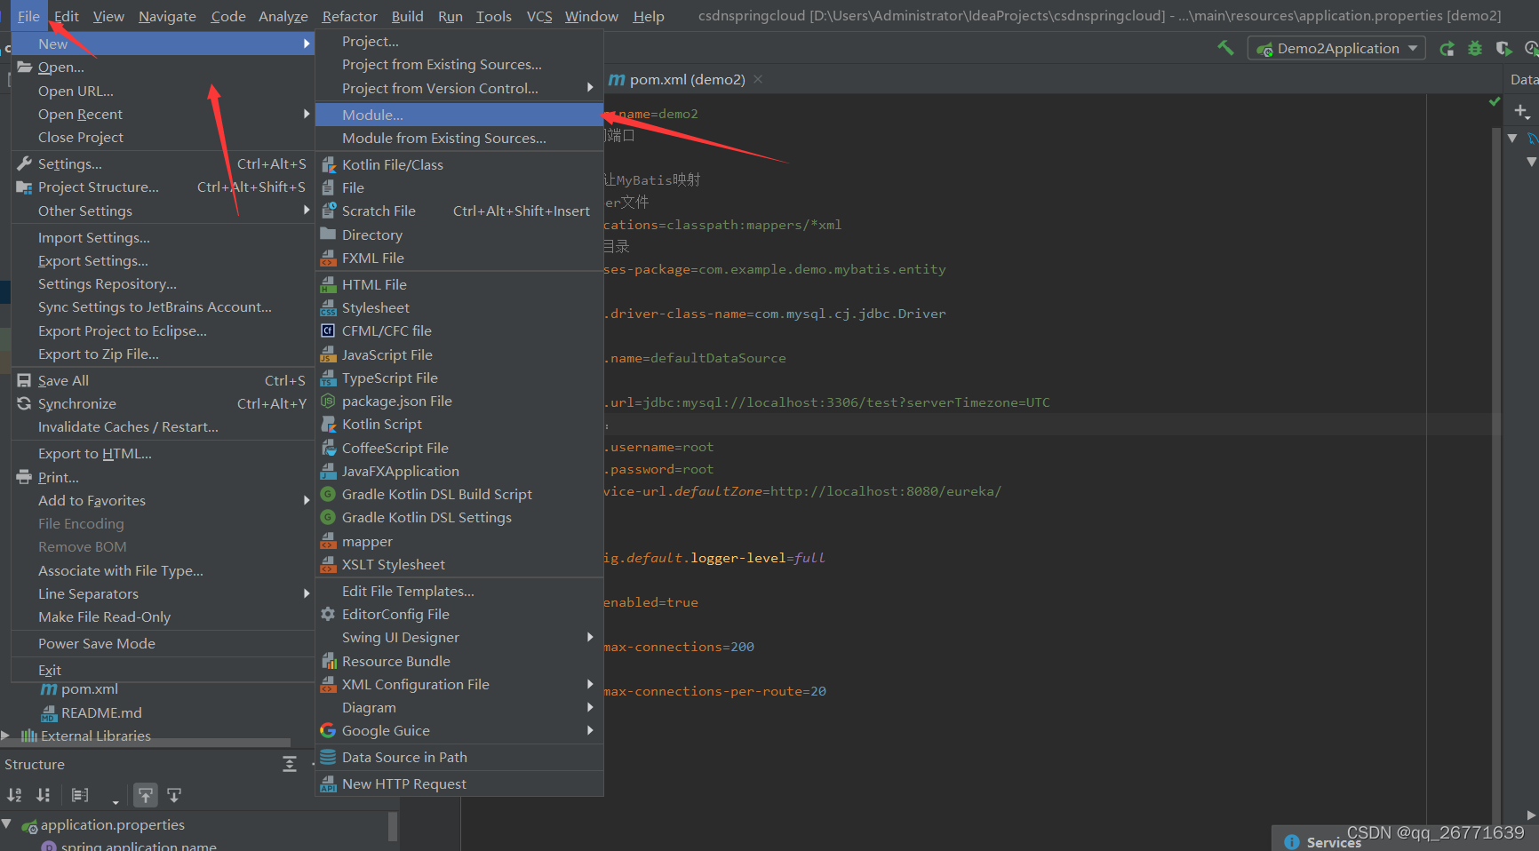Expand the Diagram submenu

click(459, 707)
